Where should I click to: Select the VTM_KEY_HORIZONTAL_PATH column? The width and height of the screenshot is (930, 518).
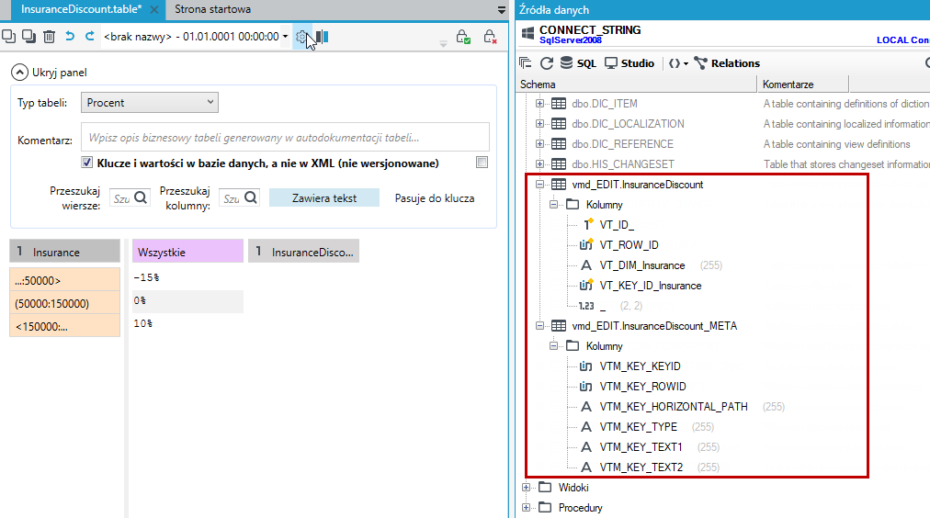[674, 407]
